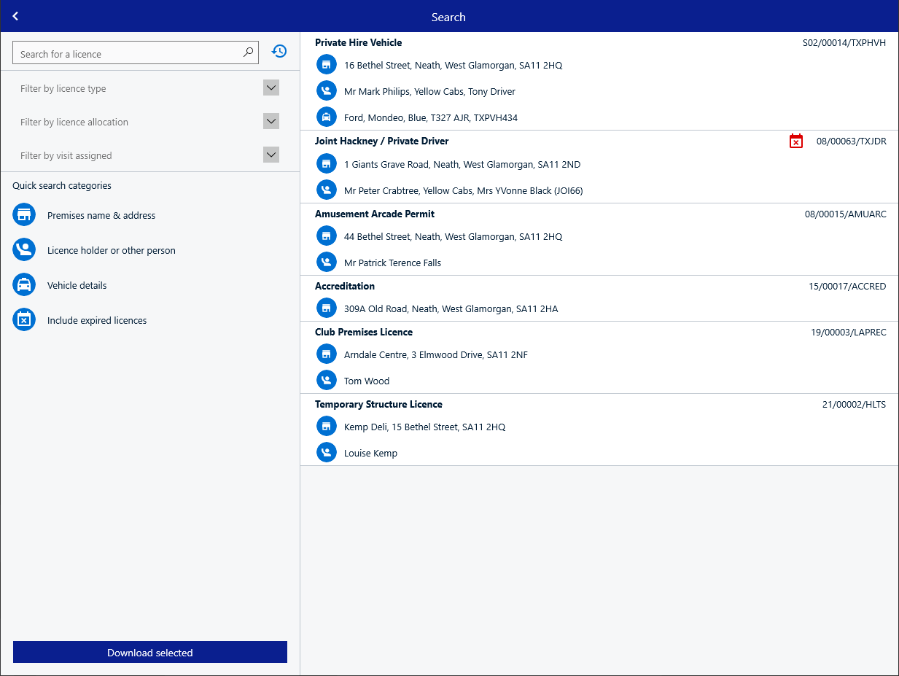The width and height of the screenshot is (899, 676).
Task: Toggle Vehicle details quick search
Action: [60, 285]
